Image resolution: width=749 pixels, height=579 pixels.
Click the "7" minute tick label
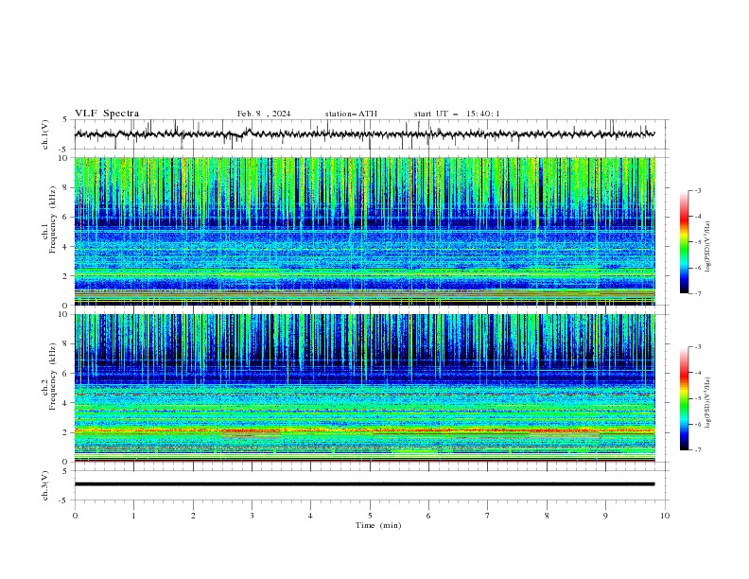pyautogui.click(x=488, y=516)
